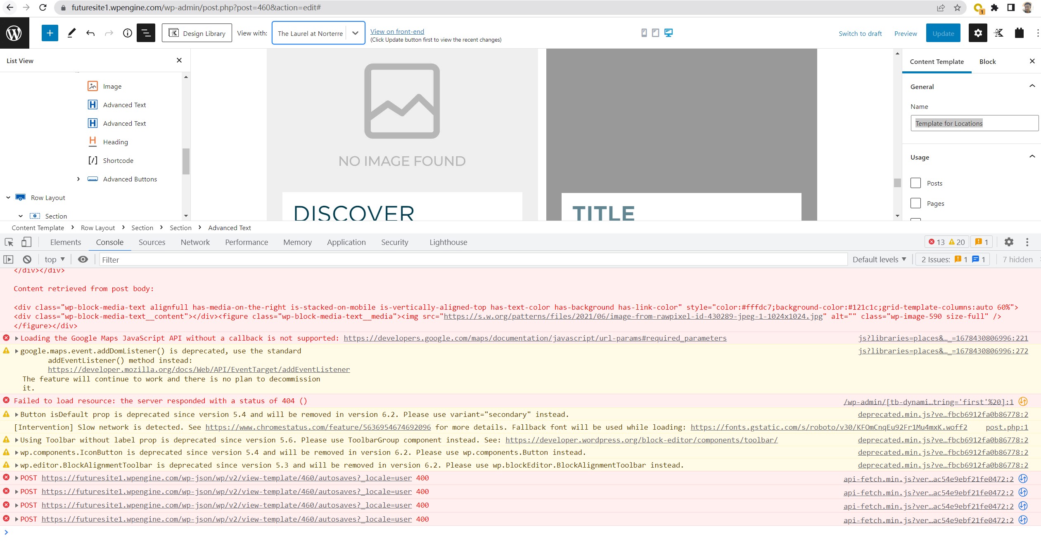Open the editor options three-dot menu
This screenshot has width=1041, height=541.
tap(1038, 33)
